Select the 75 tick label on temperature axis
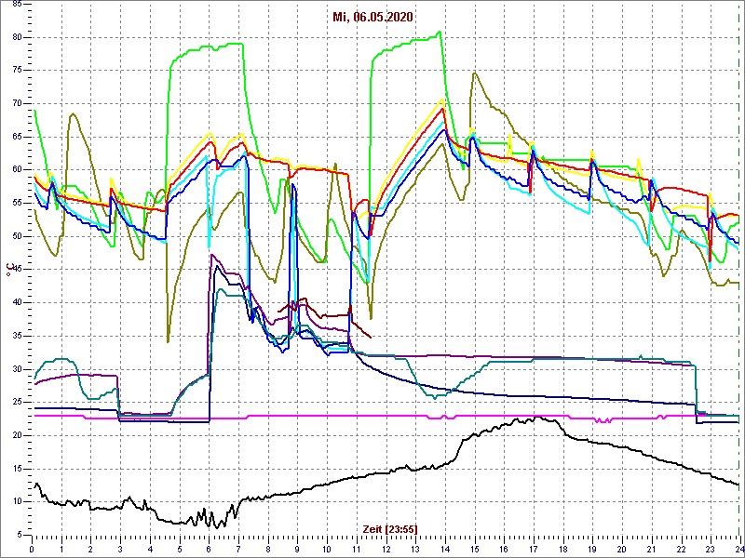This screenshot has width=745, height=558. point(16,71)
